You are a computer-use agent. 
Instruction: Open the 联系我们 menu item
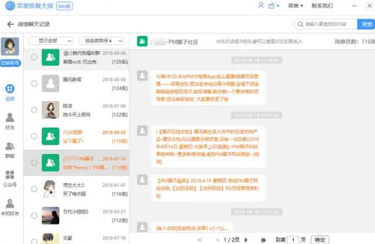click(x=322, y=5)
